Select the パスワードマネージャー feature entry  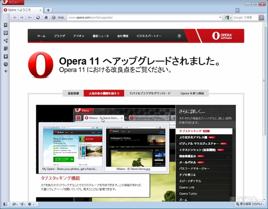tap(204, 169)
